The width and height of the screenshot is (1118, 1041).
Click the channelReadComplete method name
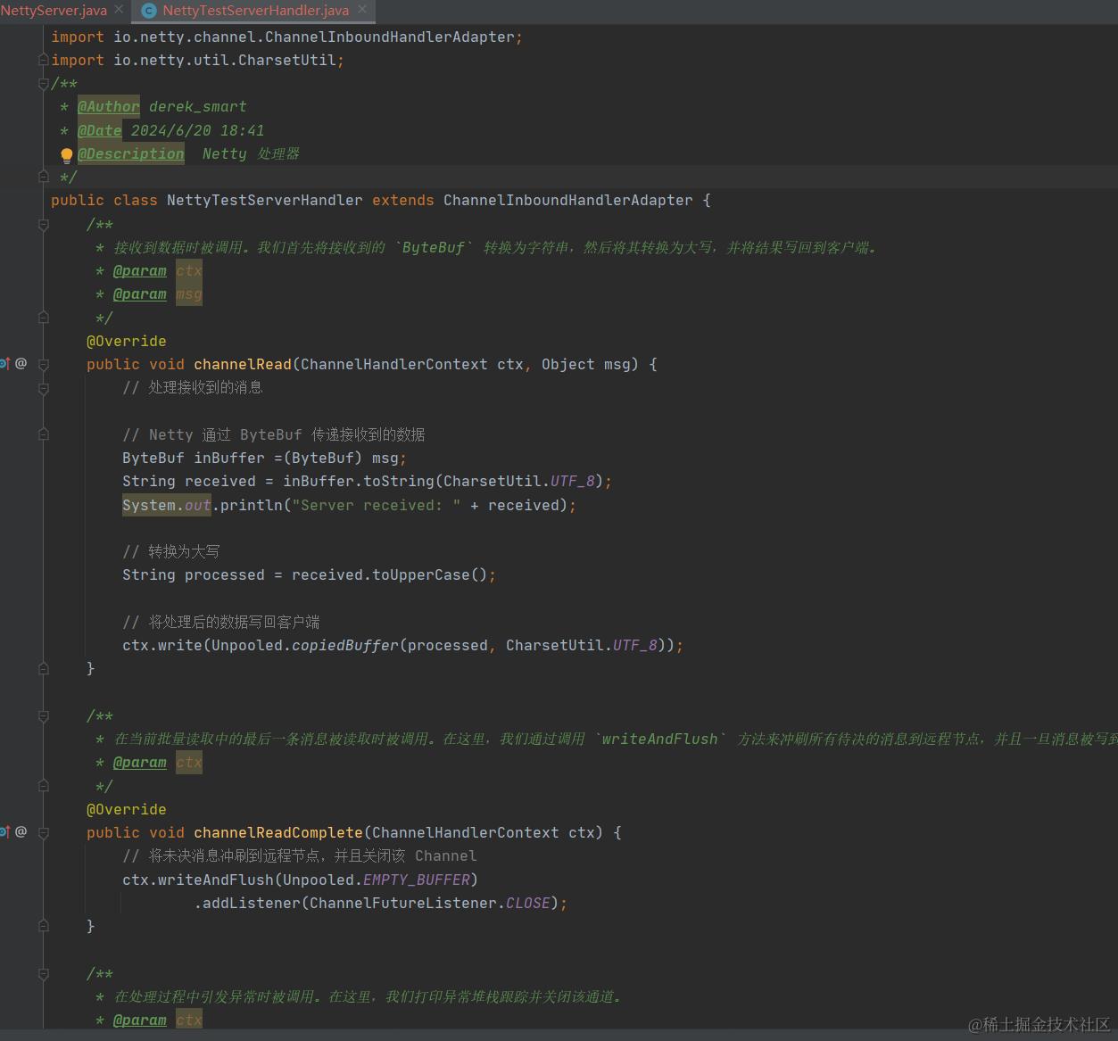point(278,833)
